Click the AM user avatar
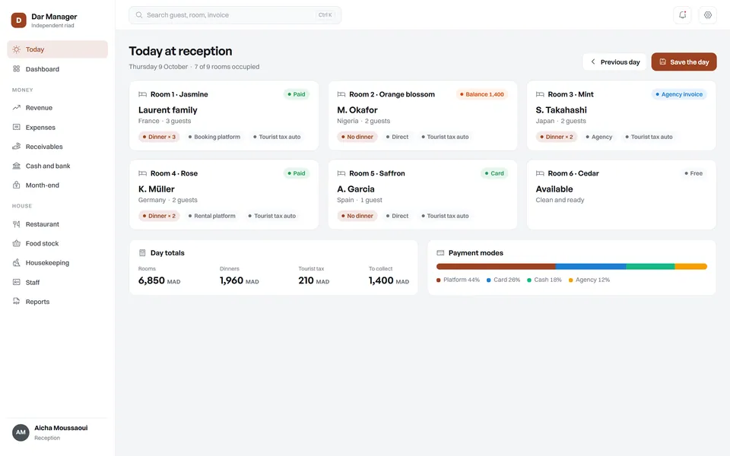 (21, 432)
